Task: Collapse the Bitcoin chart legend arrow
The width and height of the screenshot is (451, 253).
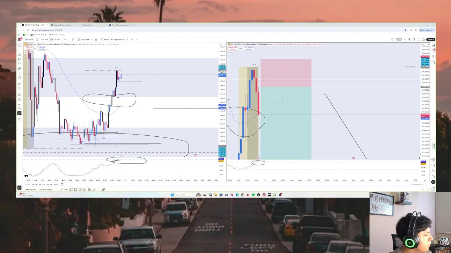Action: 230,52
